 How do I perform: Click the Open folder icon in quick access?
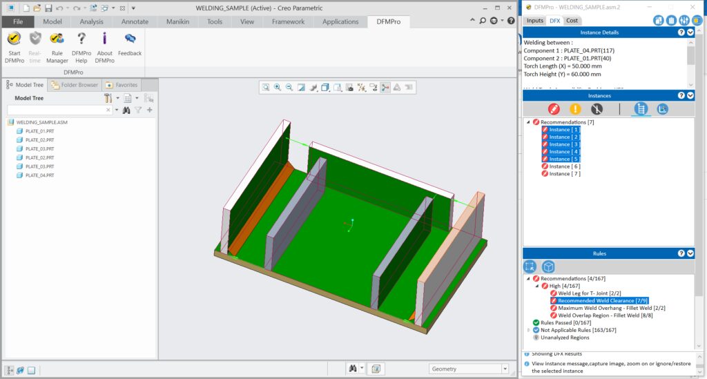point(37,8)
